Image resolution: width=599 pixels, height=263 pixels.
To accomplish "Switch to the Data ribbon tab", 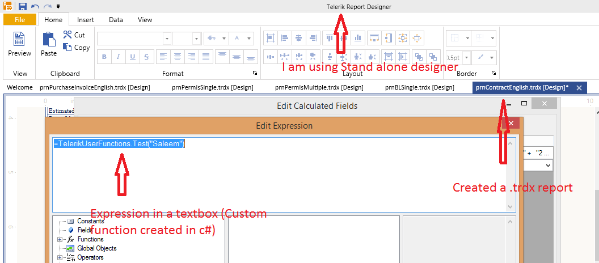I will [116, 19].
